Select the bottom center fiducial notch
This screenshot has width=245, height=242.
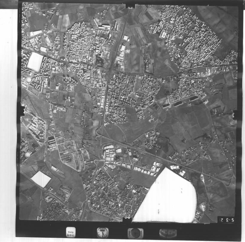coord(127,221)
